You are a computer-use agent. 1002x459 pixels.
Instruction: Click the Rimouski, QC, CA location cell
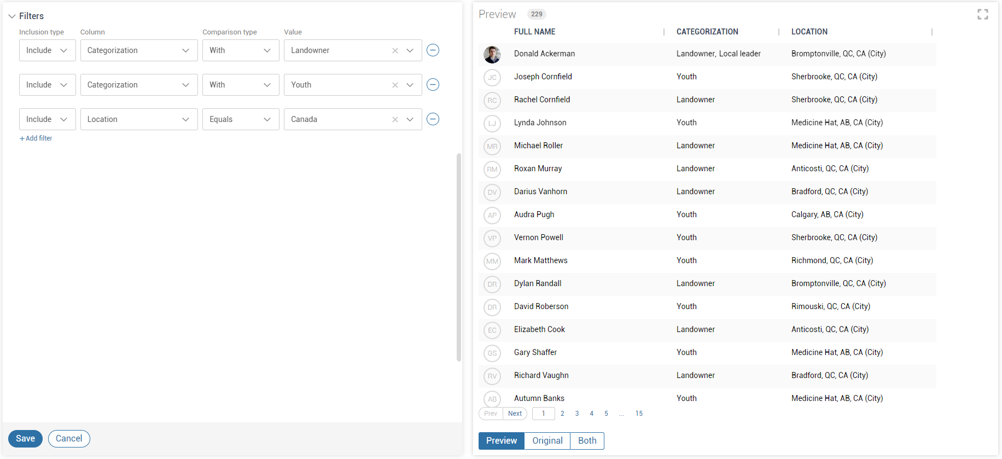pos(831,306)
